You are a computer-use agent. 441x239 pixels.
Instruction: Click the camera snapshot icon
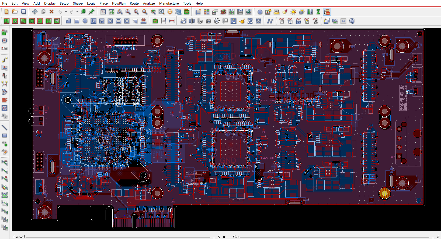(x=209, y=21)
